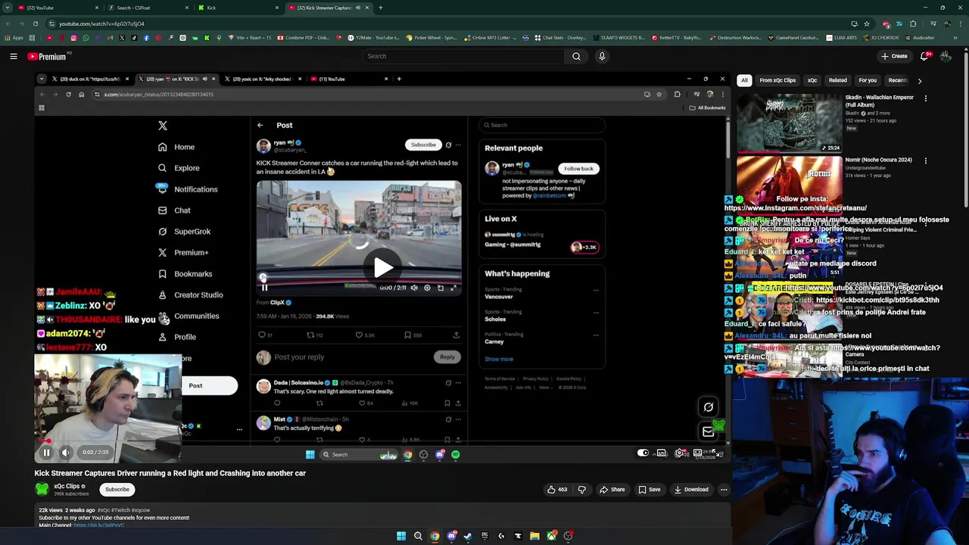The width and height of the screenshot is (969, 545).
Task: Activate voice search microphone on YouTube
Action: (602, 56)
